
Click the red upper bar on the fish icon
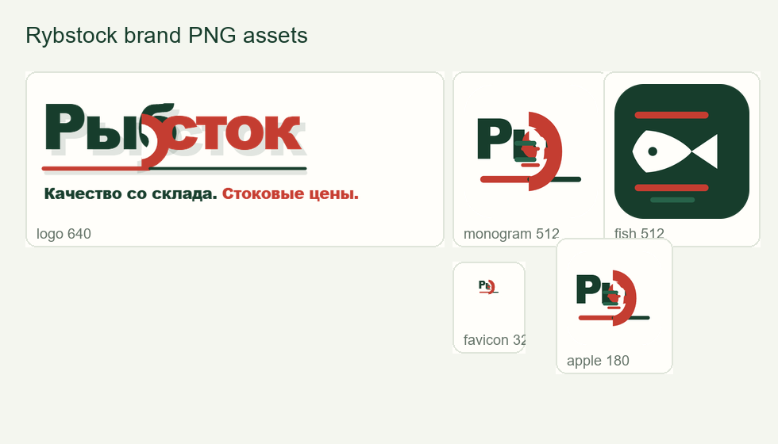672,116
